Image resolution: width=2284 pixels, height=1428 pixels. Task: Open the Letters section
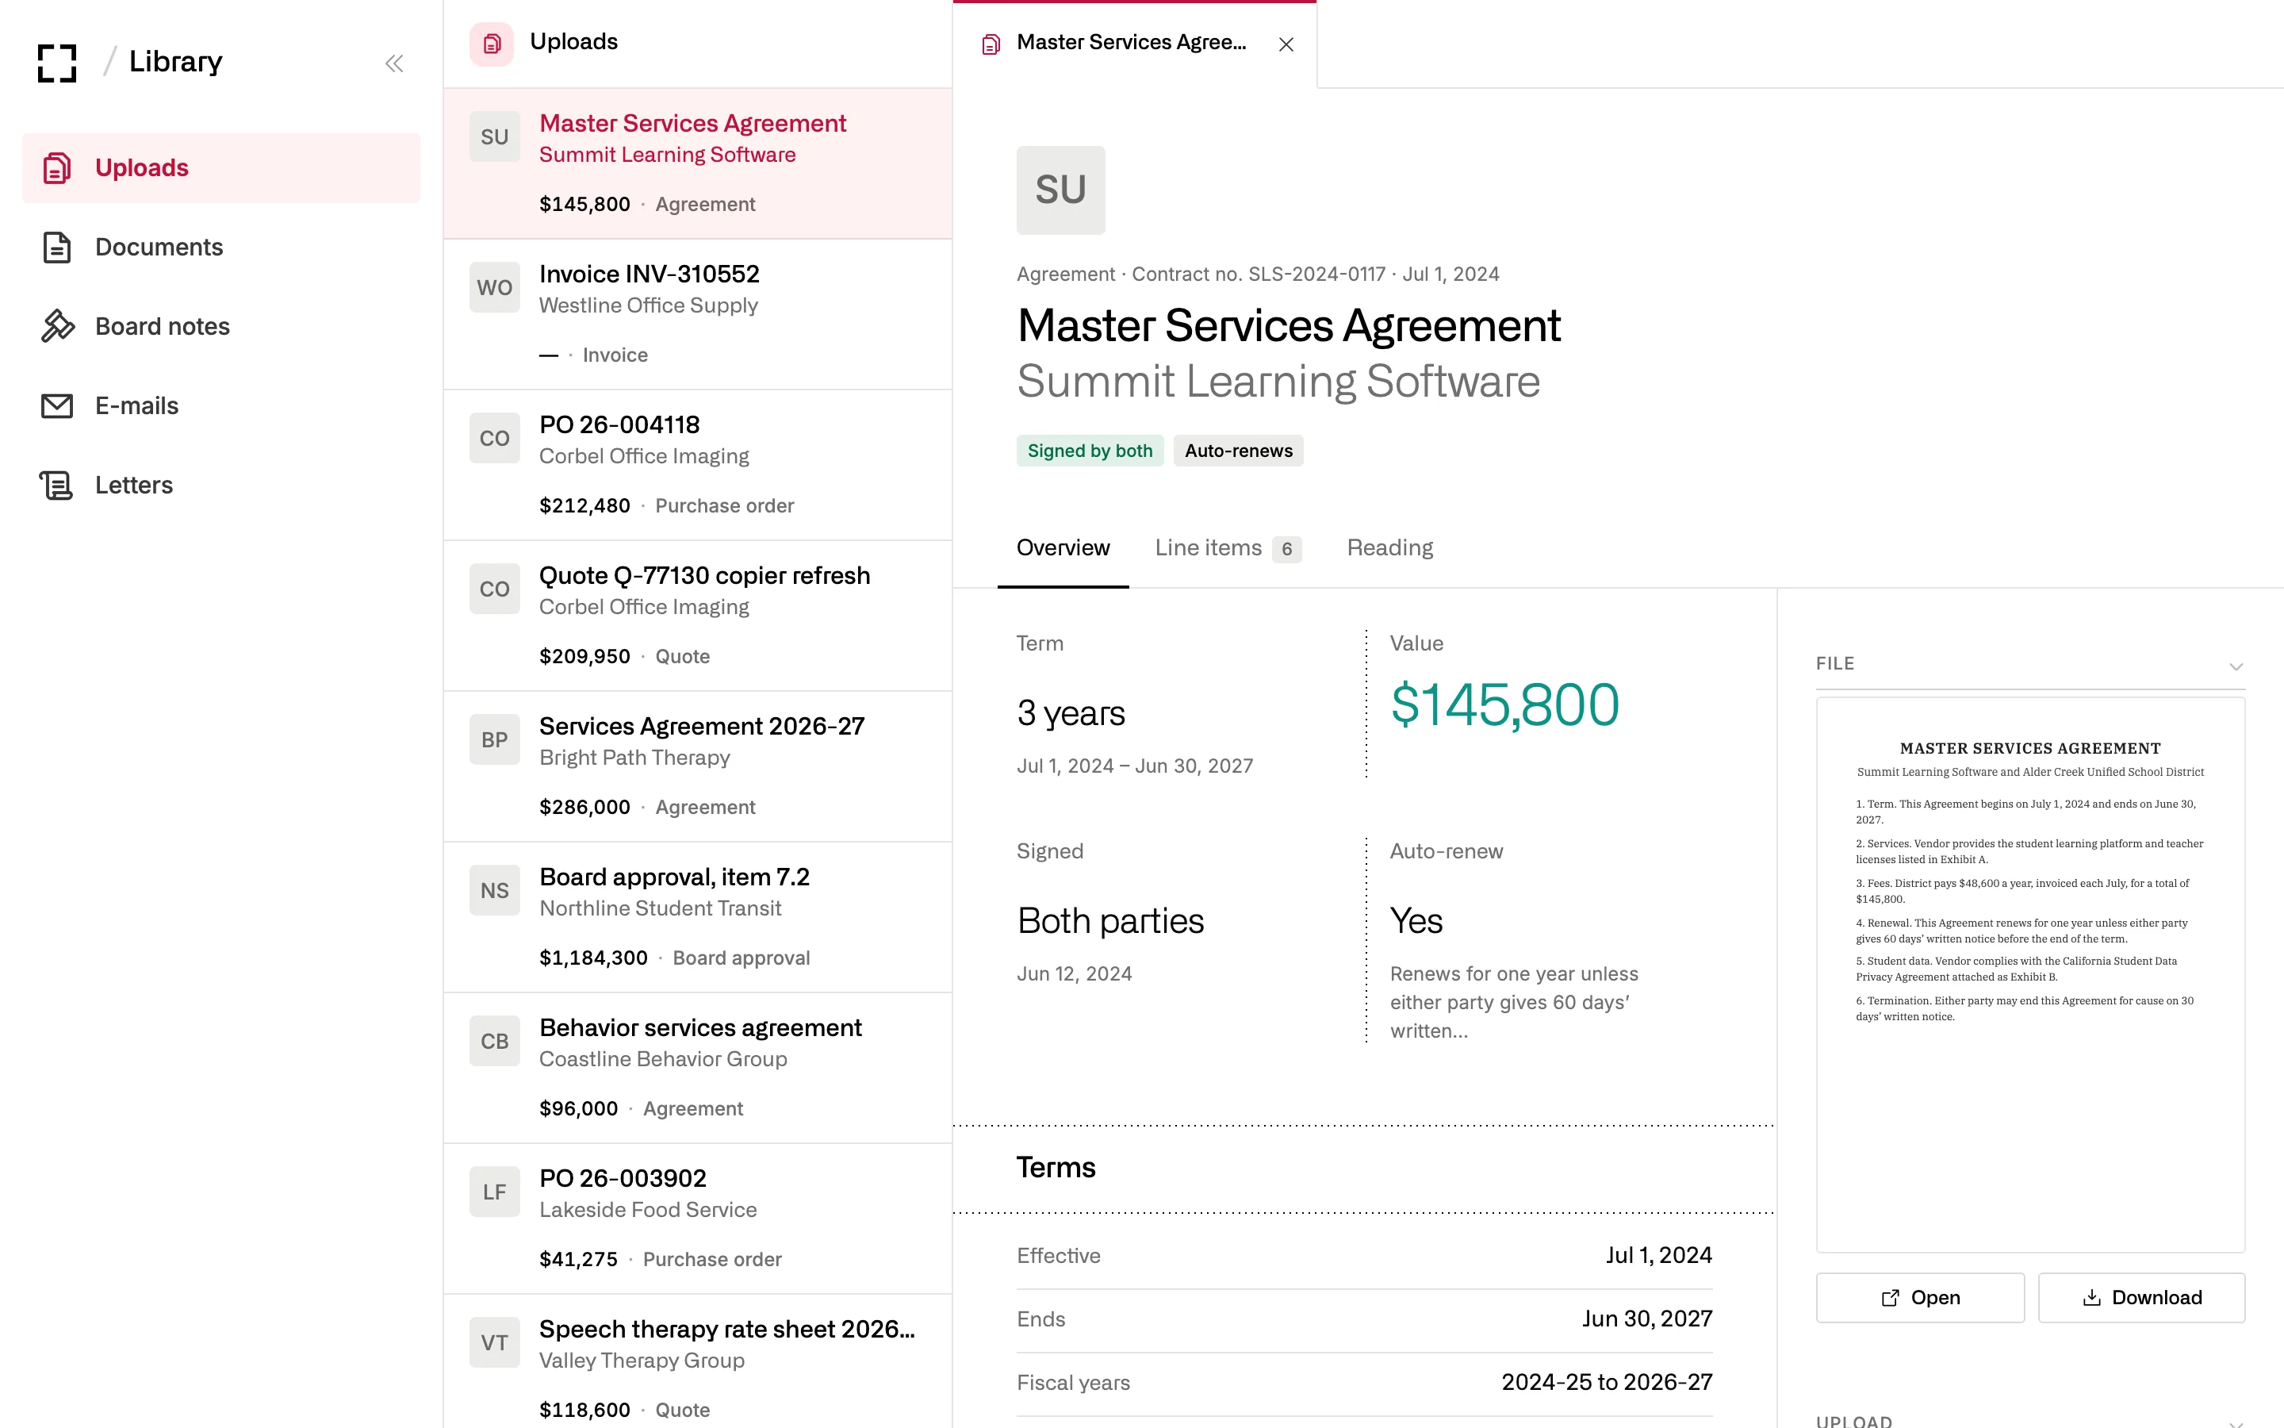(220, 486)
